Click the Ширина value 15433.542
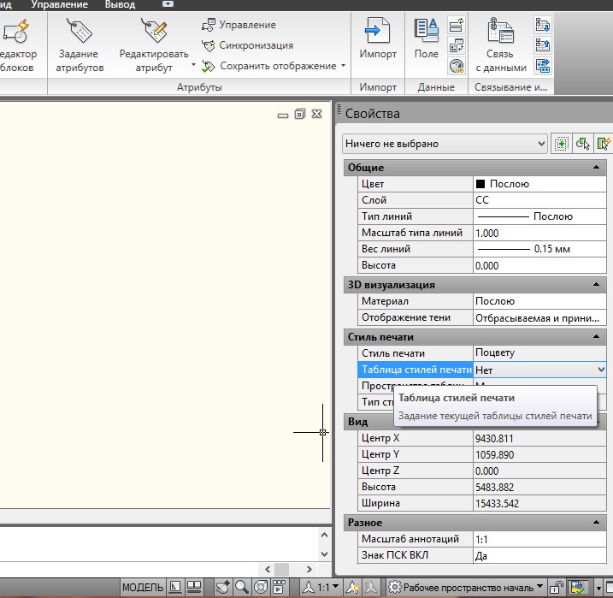This screenshot has width=613, height=598. 539,503
